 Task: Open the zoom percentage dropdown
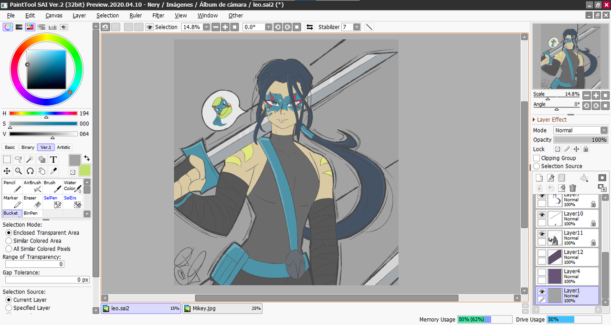pos(206,27)
